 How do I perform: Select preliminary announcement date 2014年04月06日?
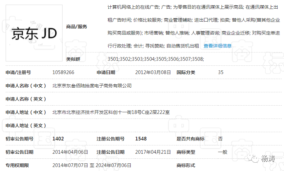pyautogui.click(x=70, y=152)
